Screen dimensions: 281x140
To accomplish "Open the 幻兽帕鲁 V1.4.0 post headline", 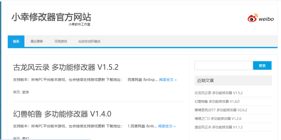I will 62,114.
